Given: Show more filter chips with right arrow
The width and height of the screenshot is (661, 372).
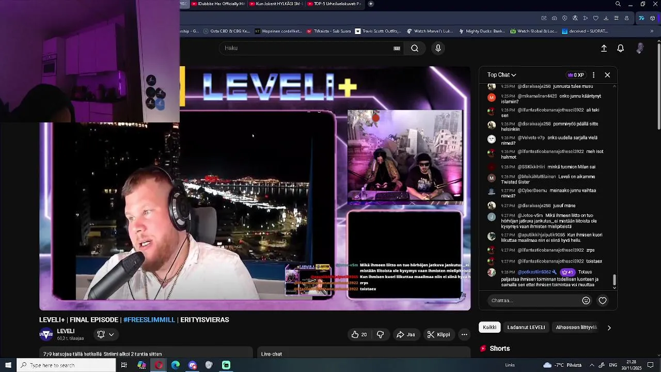Looking at the screenshot, I should pos(609,328).
